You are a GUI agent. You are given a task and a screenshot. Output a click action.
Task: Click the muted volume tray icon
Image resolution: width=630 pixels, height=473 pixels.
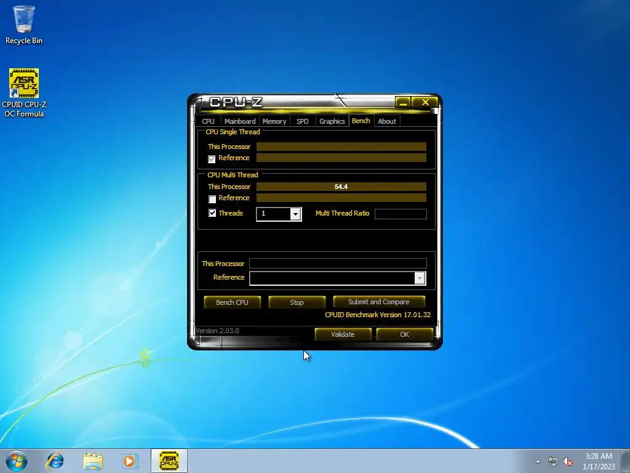tap(568, 461)
